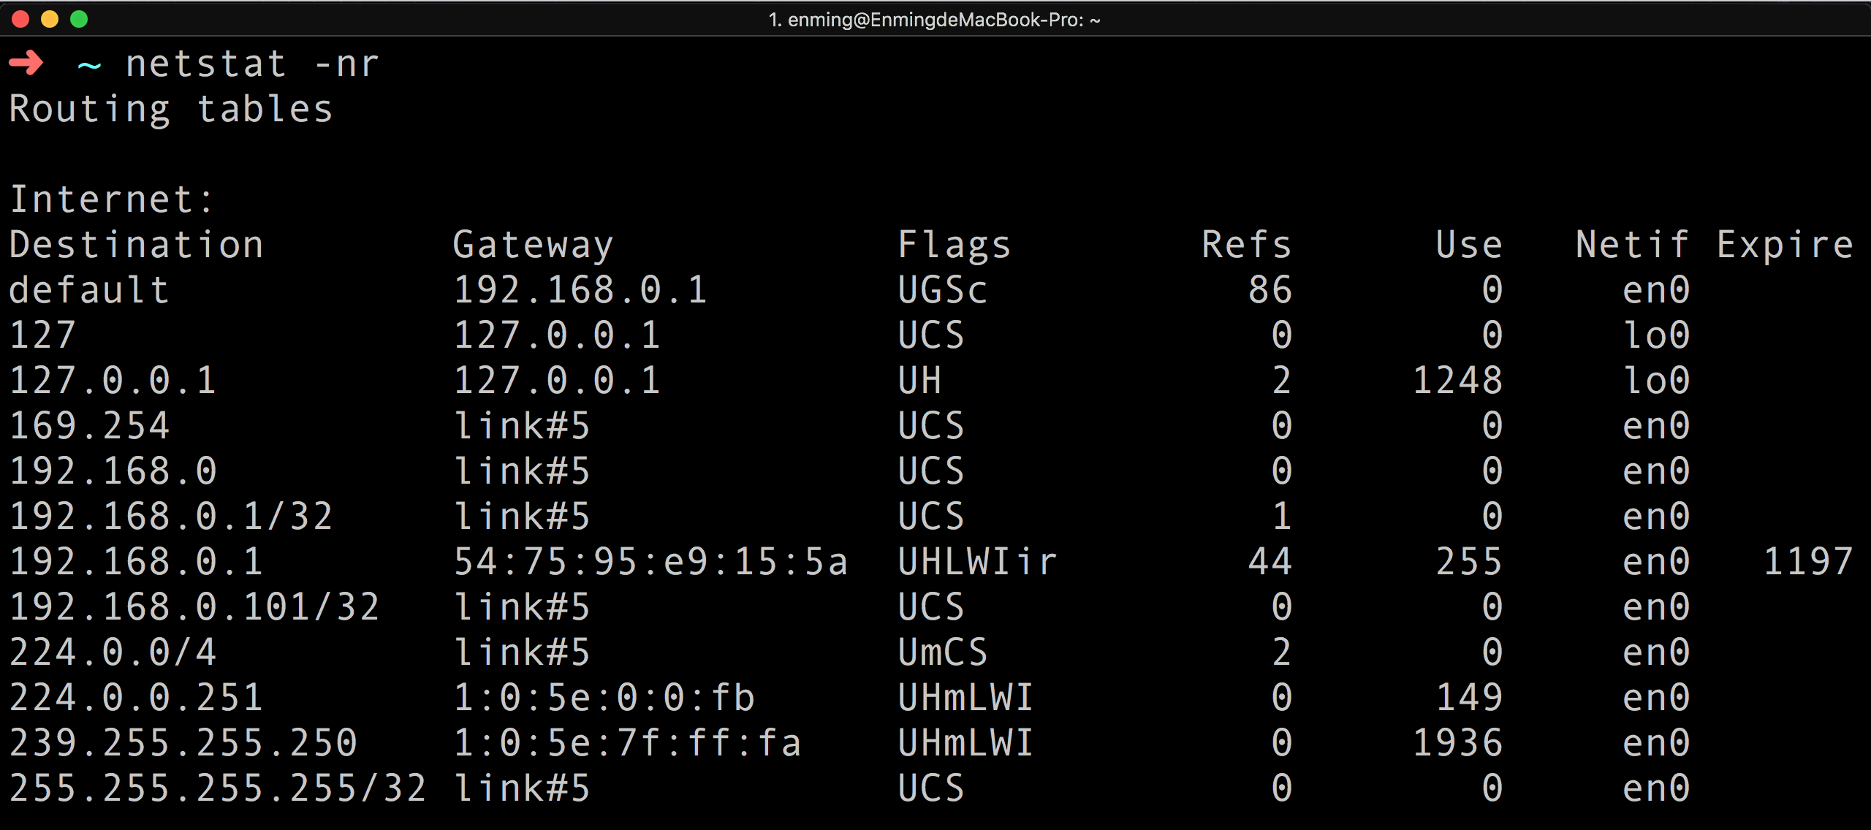The width and height of the screenshot is (1871, 830).
Task: Click the Flags column header
Action: pyautogui.click(x=954, y=245)
